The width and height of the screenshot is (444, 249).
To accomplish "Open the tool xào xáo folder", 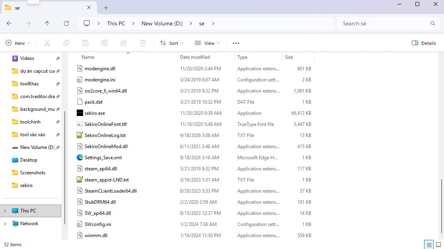I will (x=33, y=135).
